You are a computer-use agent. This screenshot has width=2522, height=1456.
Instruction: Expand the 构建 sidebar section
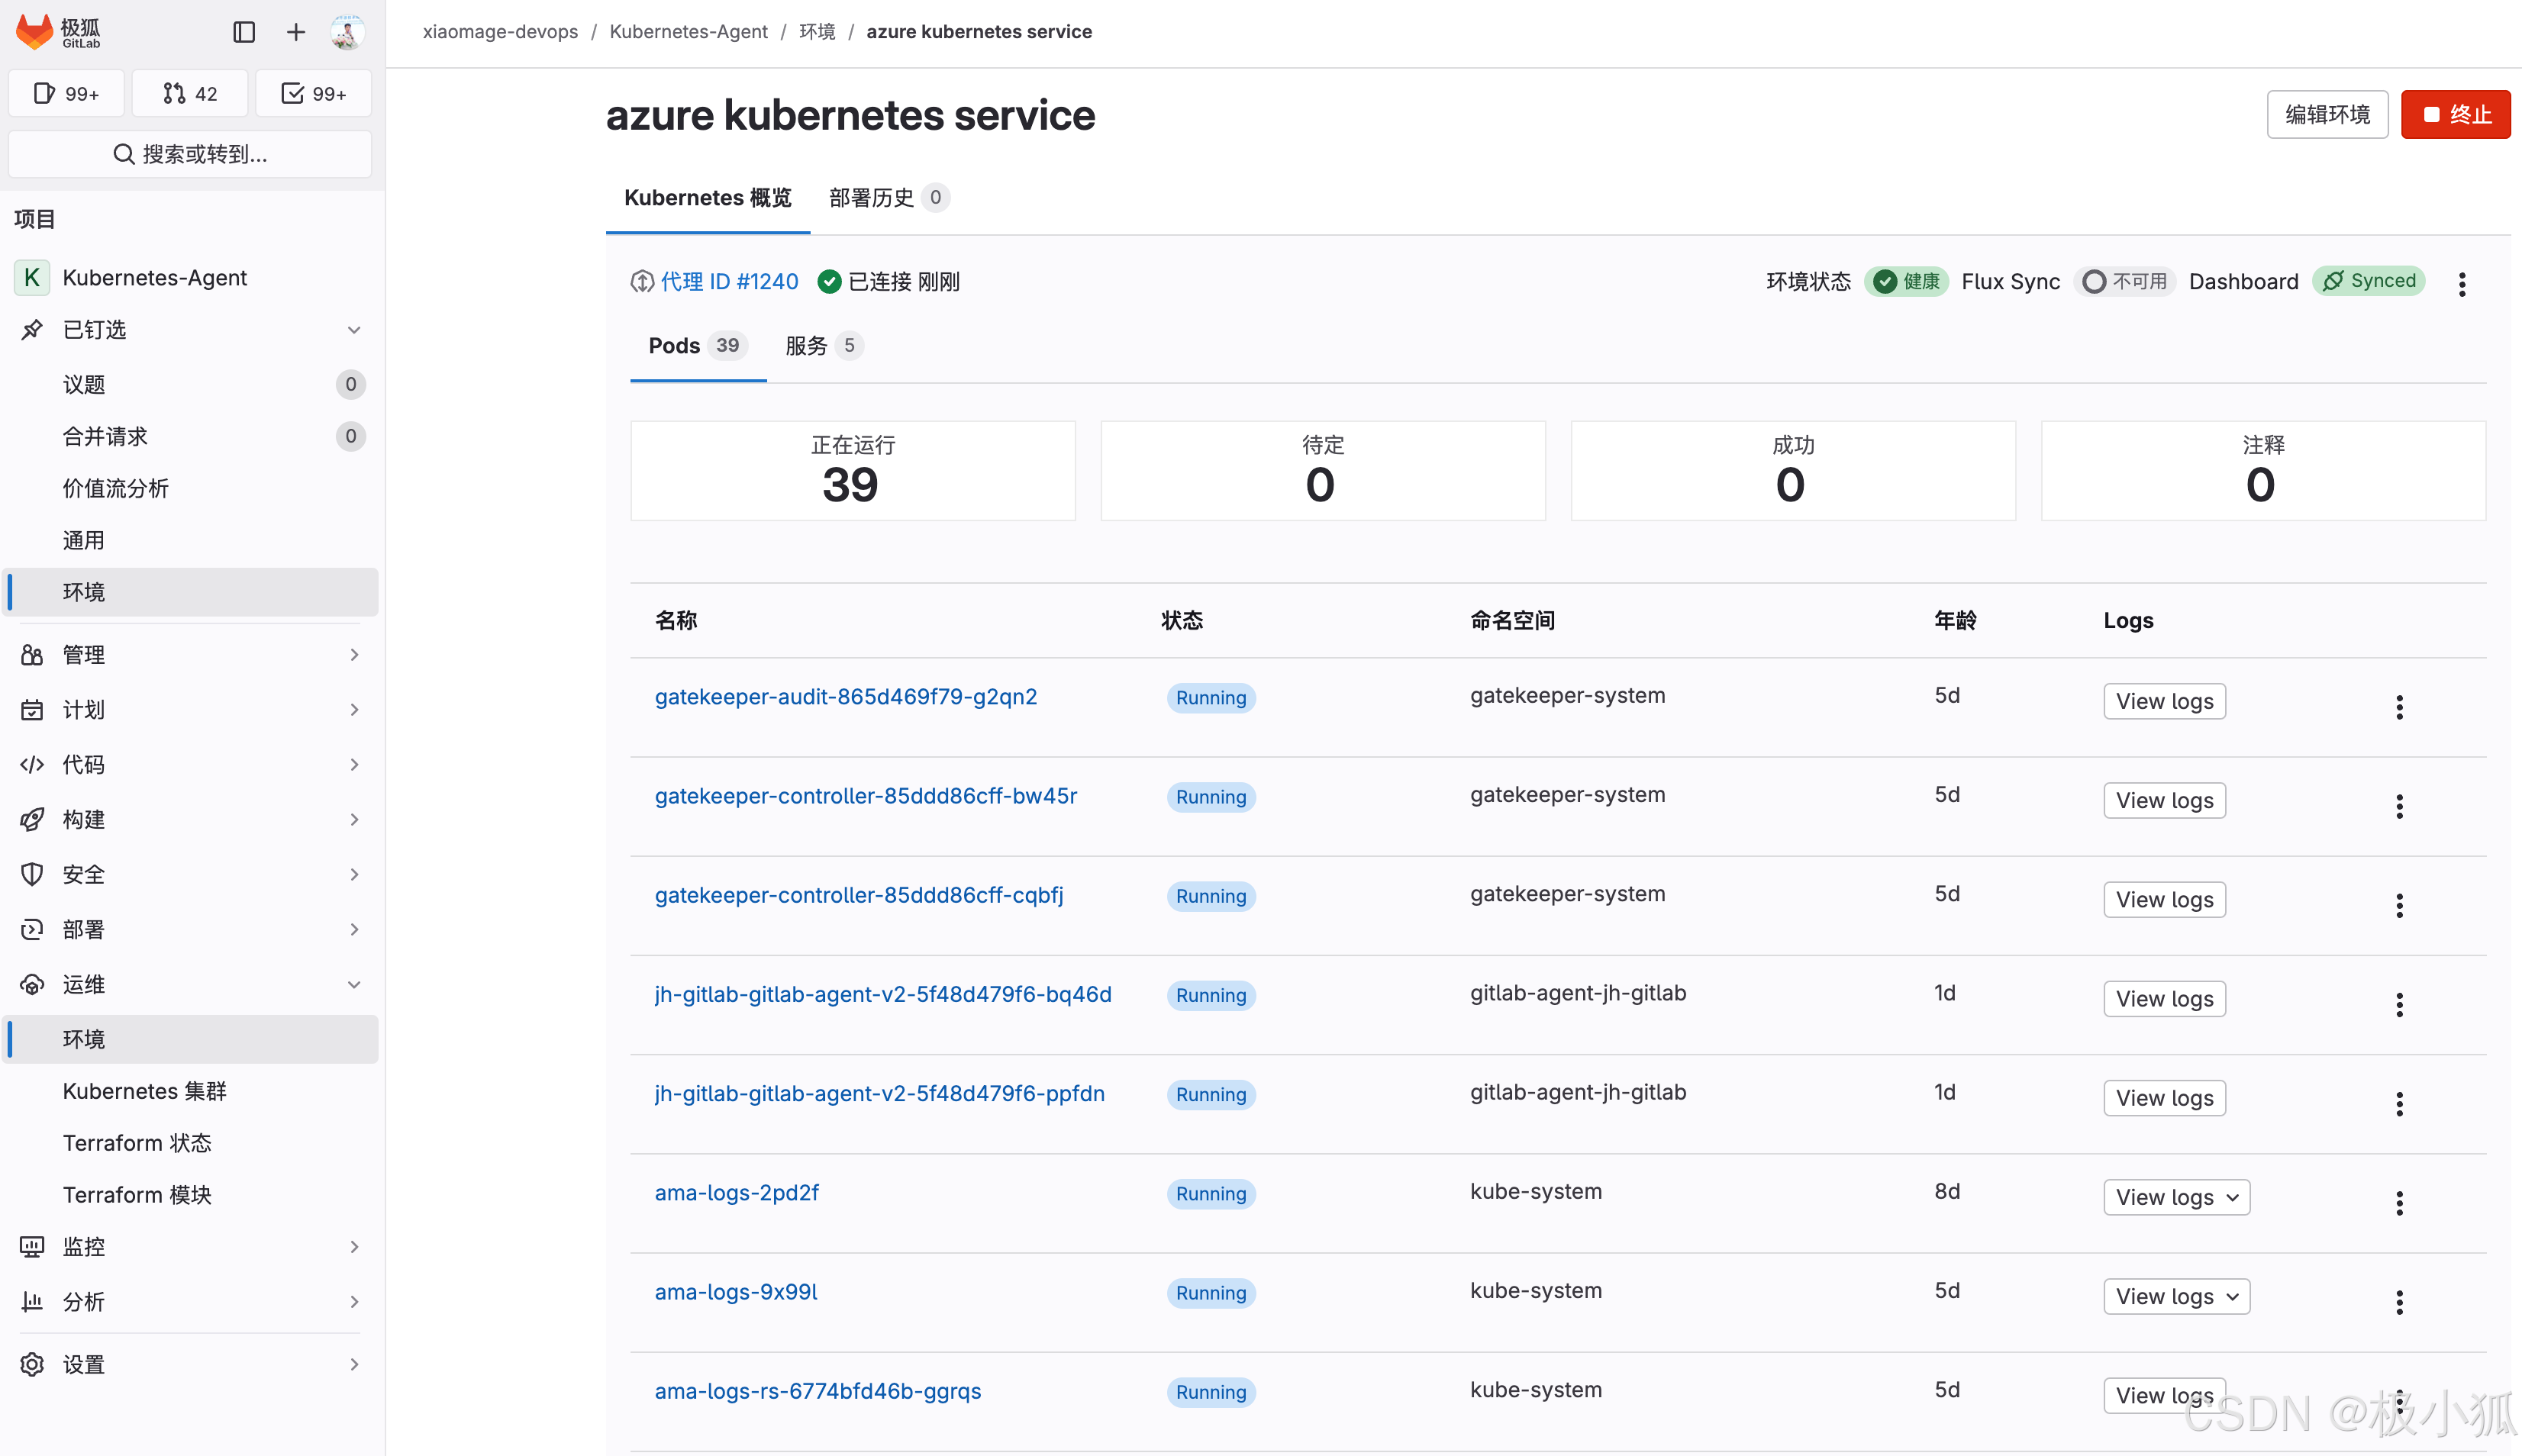pos(190,819)
